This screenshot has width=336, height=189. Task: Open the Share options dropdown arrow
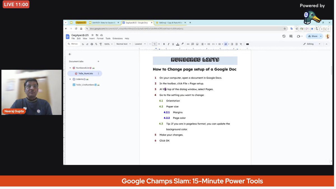[x=321, y=36]
